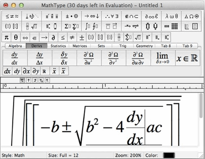Click the Zoom: 200% status field
Viewport: 205px width, 159px height.
pyautogui.click(x=128, y=155)
